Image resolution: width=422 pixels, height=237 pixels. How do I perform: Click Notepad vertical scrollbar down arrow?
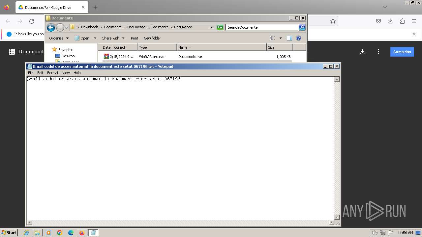pos(337,217)
